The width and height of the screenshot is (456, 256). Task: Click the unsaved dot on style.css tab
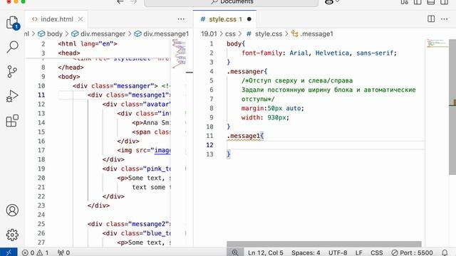(x=249, y=19)
